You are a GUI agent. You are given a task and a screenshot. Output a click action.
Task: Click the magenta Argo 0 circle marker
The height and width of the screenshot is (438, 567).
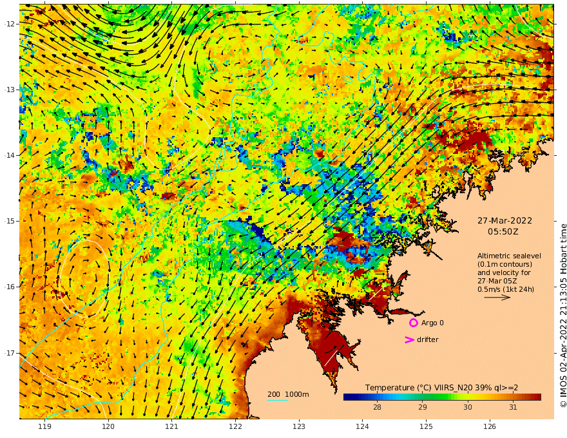click(x=413, y=323)
